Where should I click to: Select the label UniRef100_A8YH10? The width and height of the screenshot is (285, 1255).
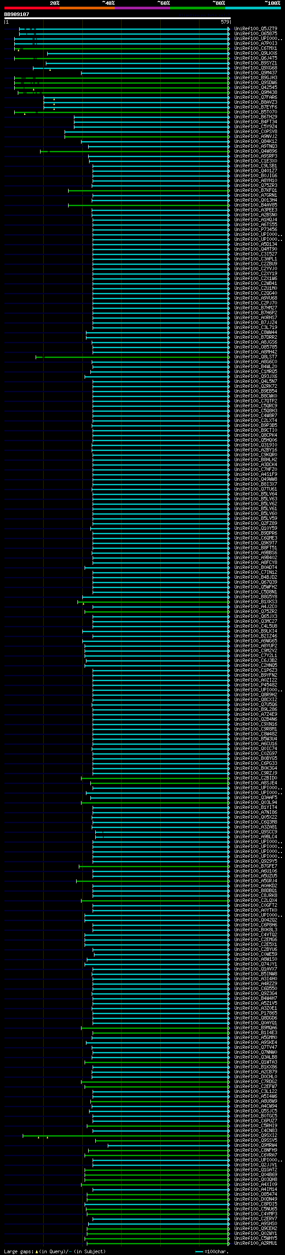pos(256,180)
